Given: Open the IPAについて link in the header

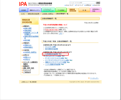Looking at the screenshot, I should [70, 5].
